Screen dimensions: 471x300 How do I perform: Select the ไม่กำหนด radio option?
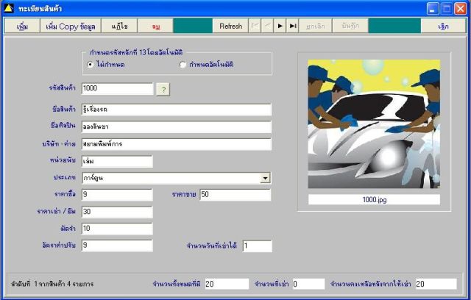[x=90, y=65]
